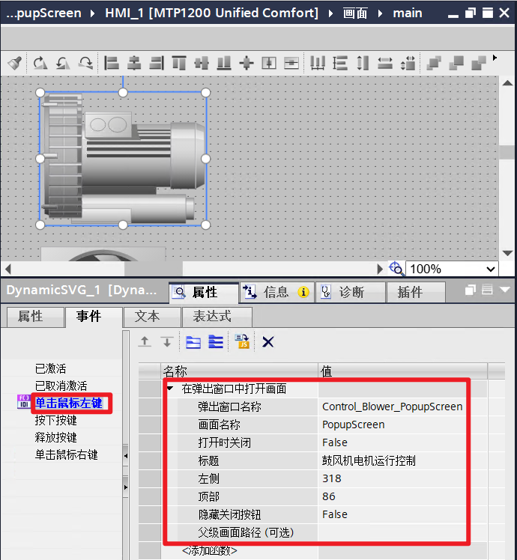517x560 pixels.
Task: Switch to the 文本 sub-tab
Action: tap(152, 317)
